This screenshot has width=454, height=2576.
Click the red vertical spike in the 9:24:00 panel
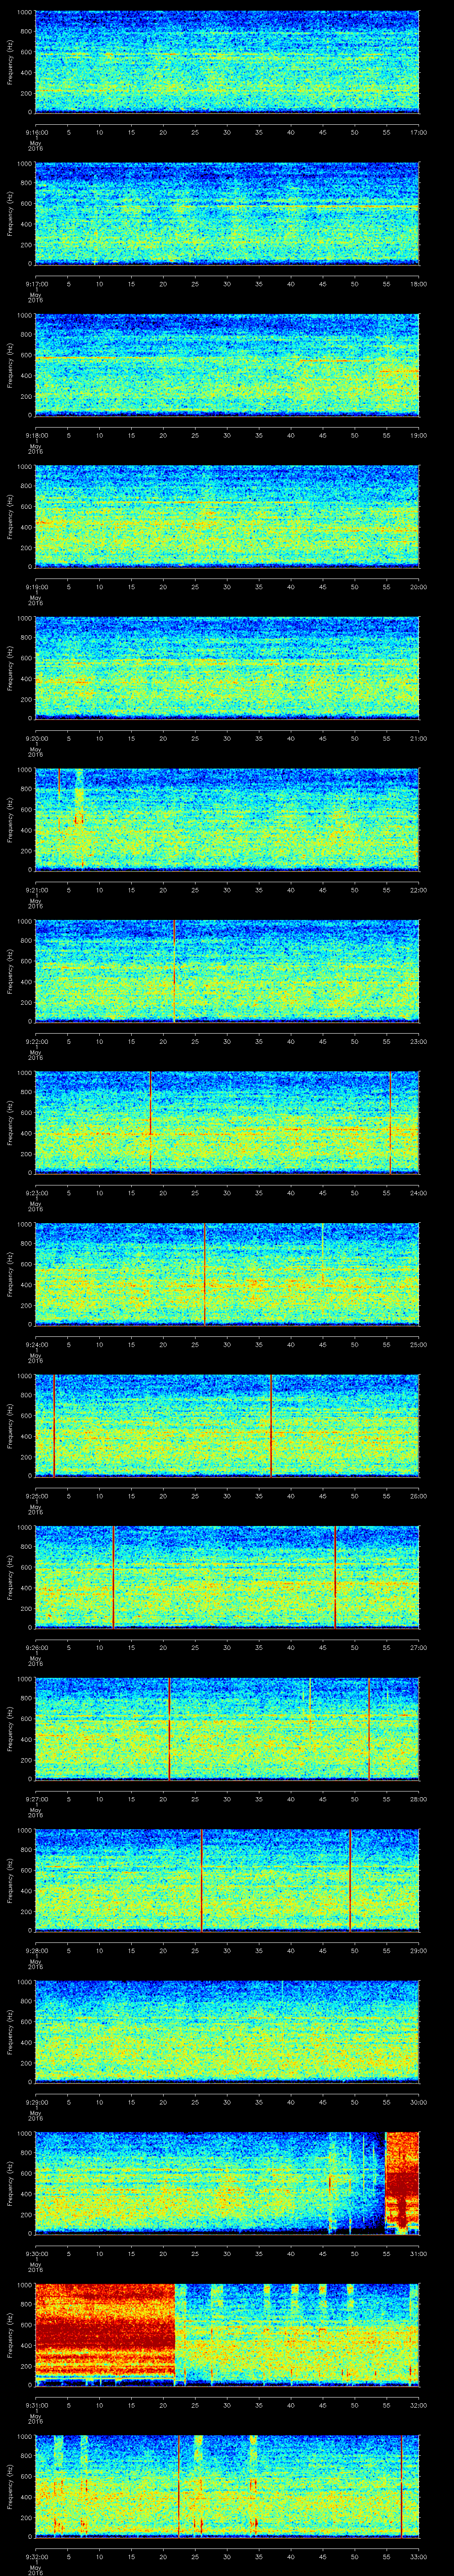(x=204, y=1274)
